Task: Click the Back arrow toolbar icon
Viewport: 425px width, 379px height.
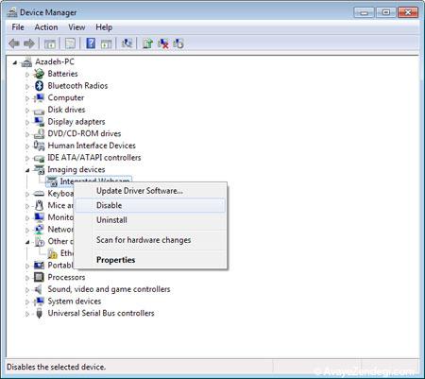Action: pyautogui.click(x=14, y=43)
